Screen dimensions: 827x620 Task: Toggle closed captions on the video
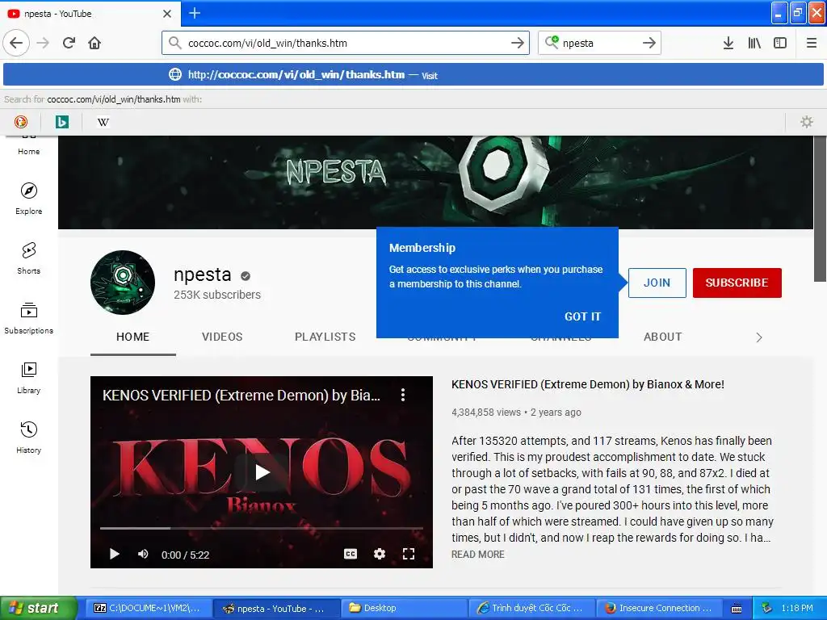[351, 554]
